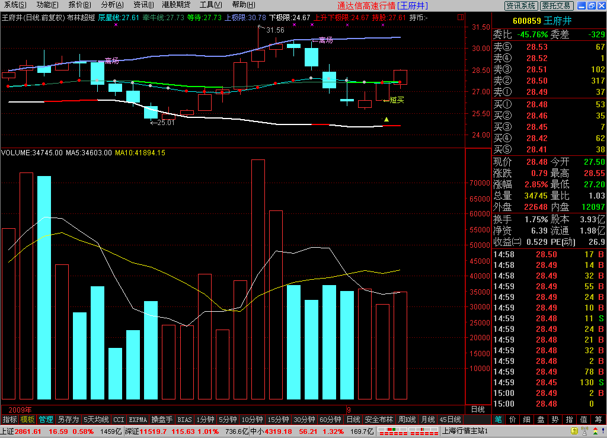
Task: Click the 资讯系统 button
Action: [520, 5]
